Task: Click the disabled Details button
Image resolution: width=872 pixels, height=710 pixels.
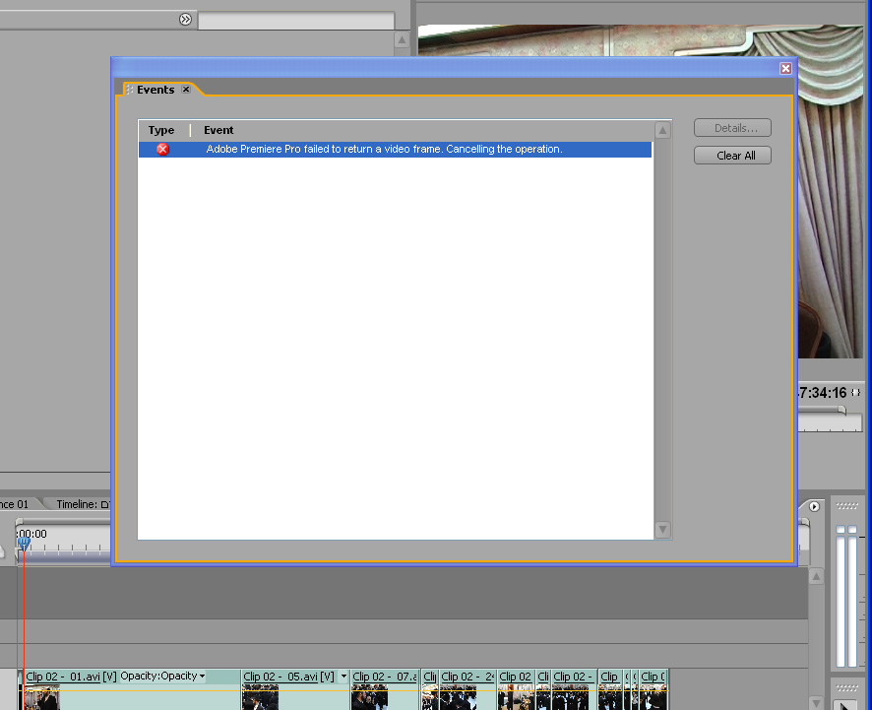Action: (x=732, y=128)
